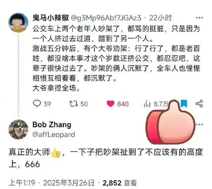Open more options on Bob Zhang's reply
The image size is (212, 189).
click(199, 124)
